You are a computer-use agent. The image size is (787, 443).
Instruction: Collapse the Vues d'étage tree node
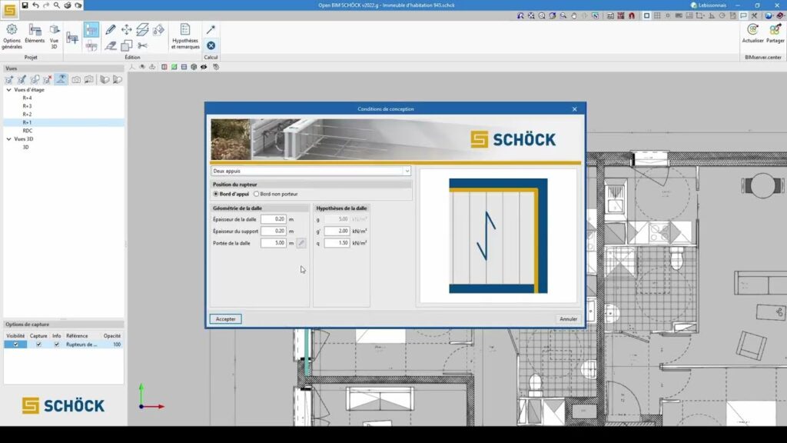point(9,90)
